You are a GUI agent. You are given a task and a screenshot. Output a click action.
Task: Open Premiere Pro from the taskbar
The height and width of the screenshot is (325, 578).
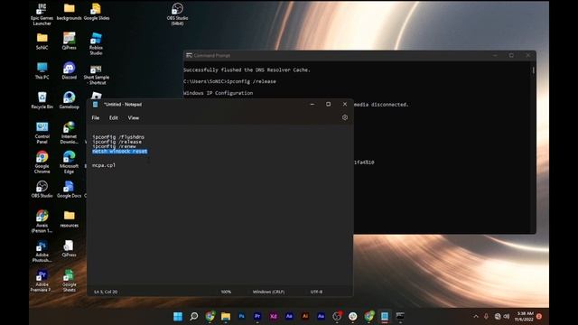tap(257, 316)
